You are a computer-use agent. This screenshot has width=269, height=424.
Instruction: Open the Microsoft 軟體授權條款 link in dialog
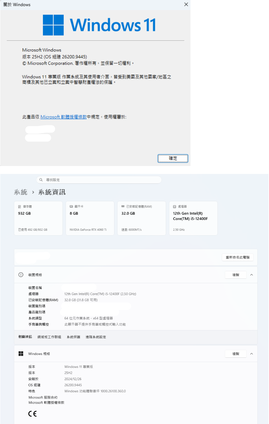[x=63, y=117]
